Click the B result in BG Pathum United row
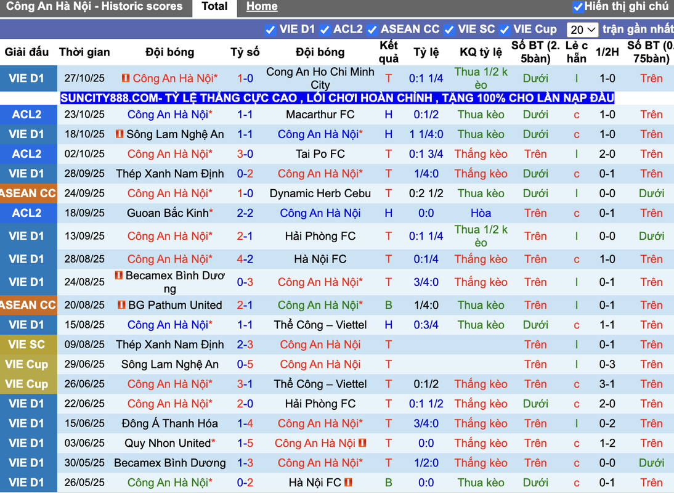Image resolution: width=674 pixels, height=493 pixels. (x=389, y=305)
